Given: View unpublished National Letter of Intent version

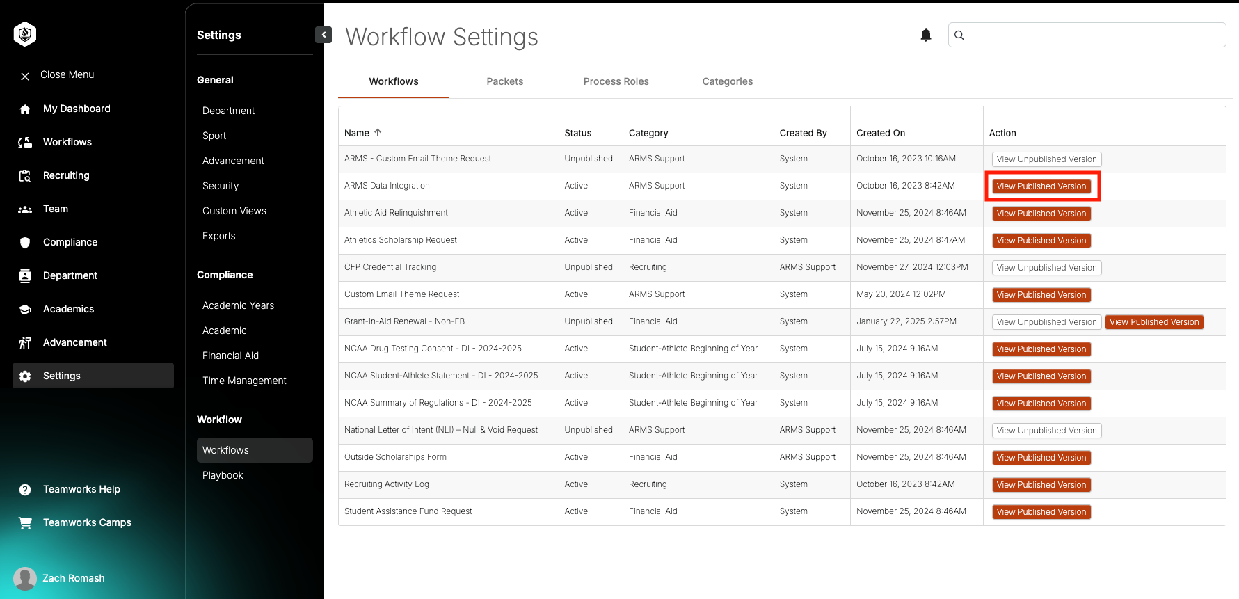Looking at the screenshot, I should click(1047, 431).
